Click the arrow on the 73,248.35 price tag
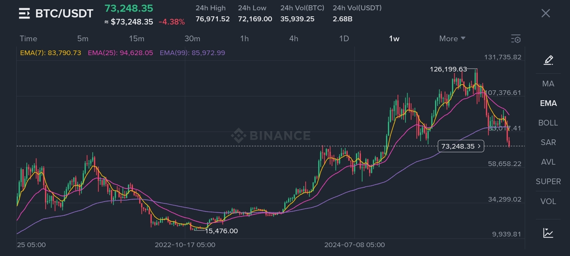 479,146
